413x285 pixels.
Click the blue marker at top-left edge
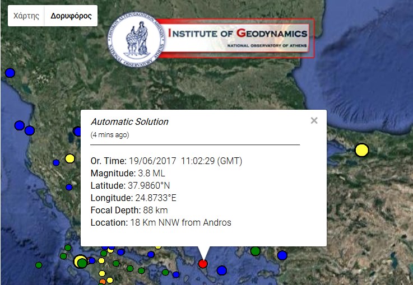pyautogui.click(x=10, y=73)
